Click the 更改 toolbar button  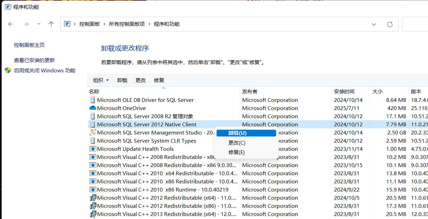coord(141,80)
